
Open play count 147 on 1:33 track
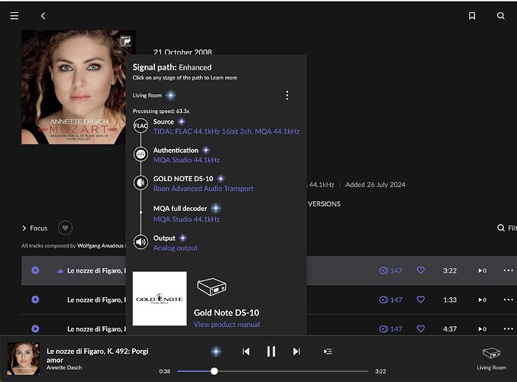(390, 299)
